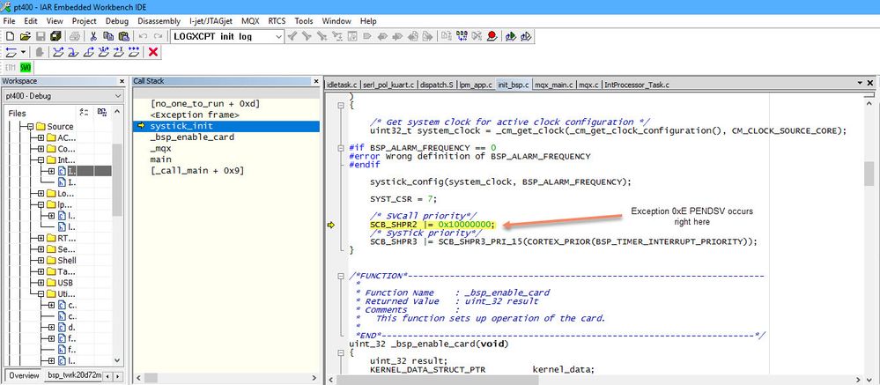The height and width of the screenshot is (385, 880).
Task: Switch to the mqx_main.c editor tab
Action: (553, 85)
